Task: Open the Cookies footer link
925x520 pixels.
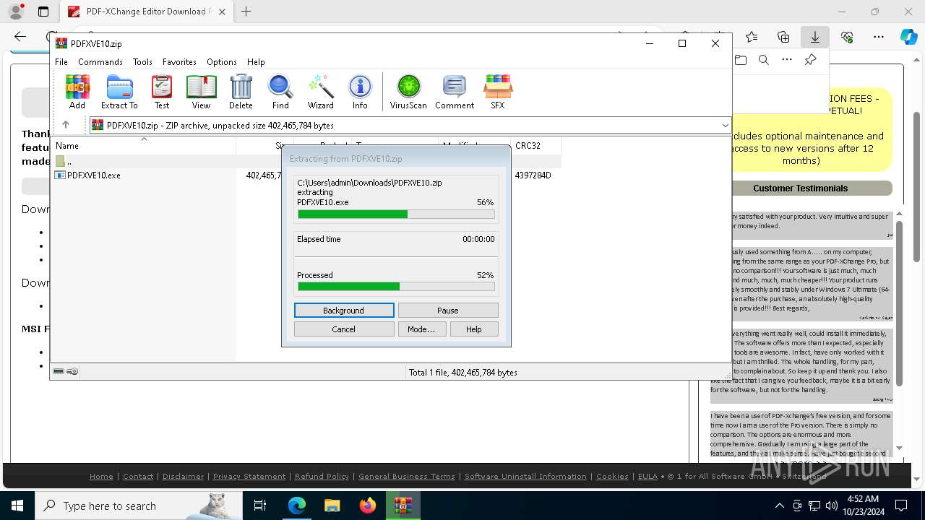Action: (x=612, y=477)
